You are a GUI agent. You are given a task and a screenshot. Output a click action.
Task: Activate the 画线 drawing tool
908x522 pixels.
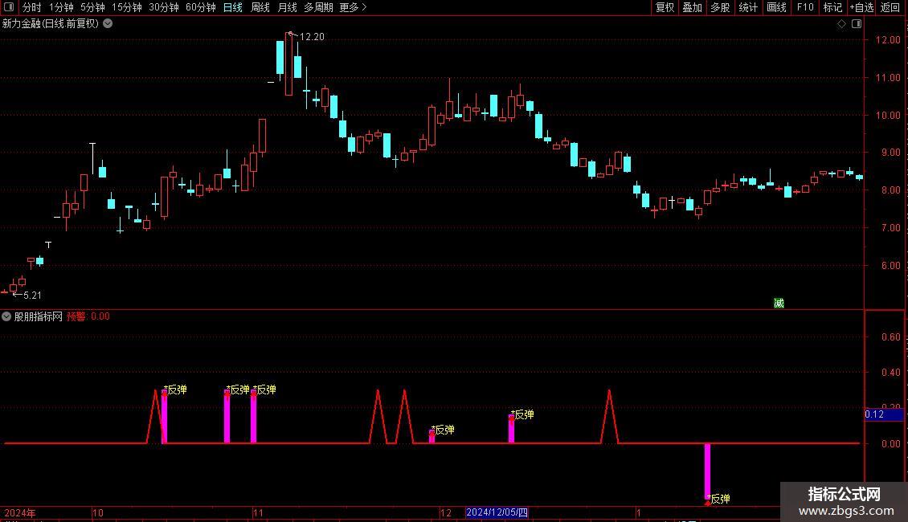[776, 7]
